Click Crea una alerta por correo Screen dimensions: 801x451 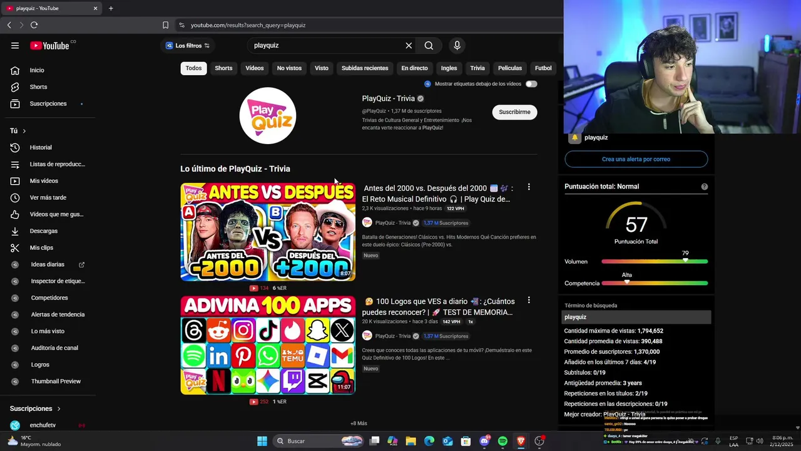(636, 159)
